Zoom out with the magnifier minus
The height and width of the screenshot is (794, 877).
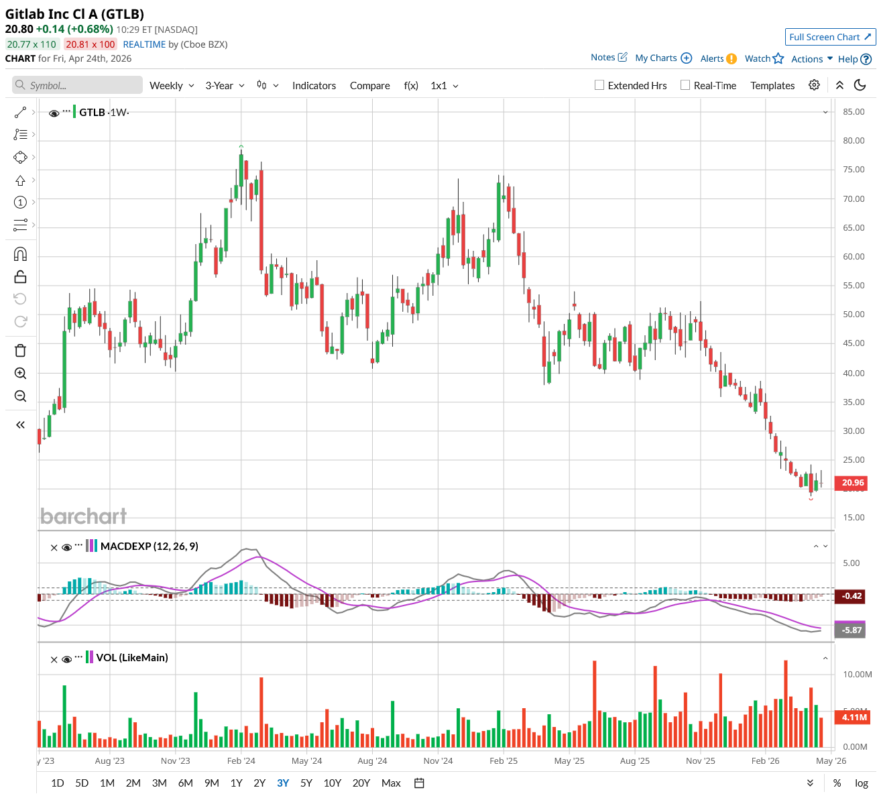pyautogui.click(x=20, y=396)
